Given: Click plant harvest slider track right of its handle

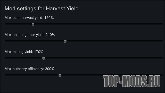Looking at the screenshot, I should (98, 24).
